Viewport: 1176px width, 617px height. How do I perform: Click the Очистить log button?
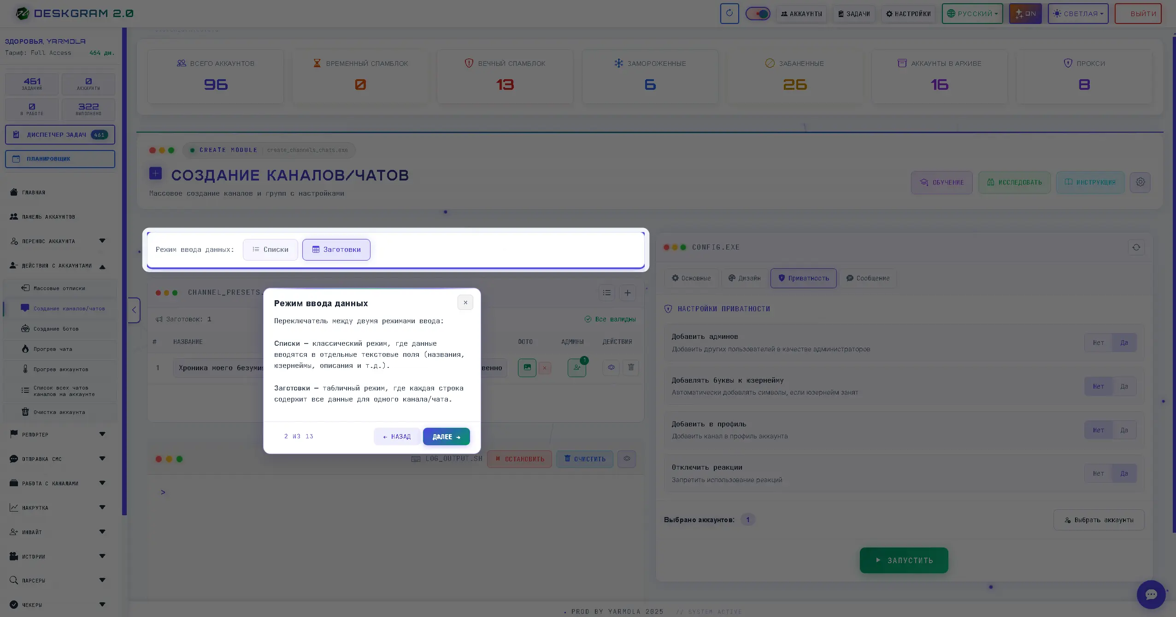585,459
